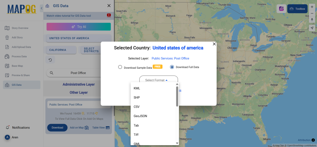Open the California state selector
The image size is (317, 147).
pyautogui.click(x=61, y=50)
